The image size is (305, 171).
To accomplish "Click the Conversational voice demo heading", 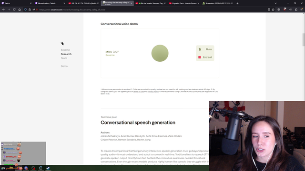I will coord(119,24).
